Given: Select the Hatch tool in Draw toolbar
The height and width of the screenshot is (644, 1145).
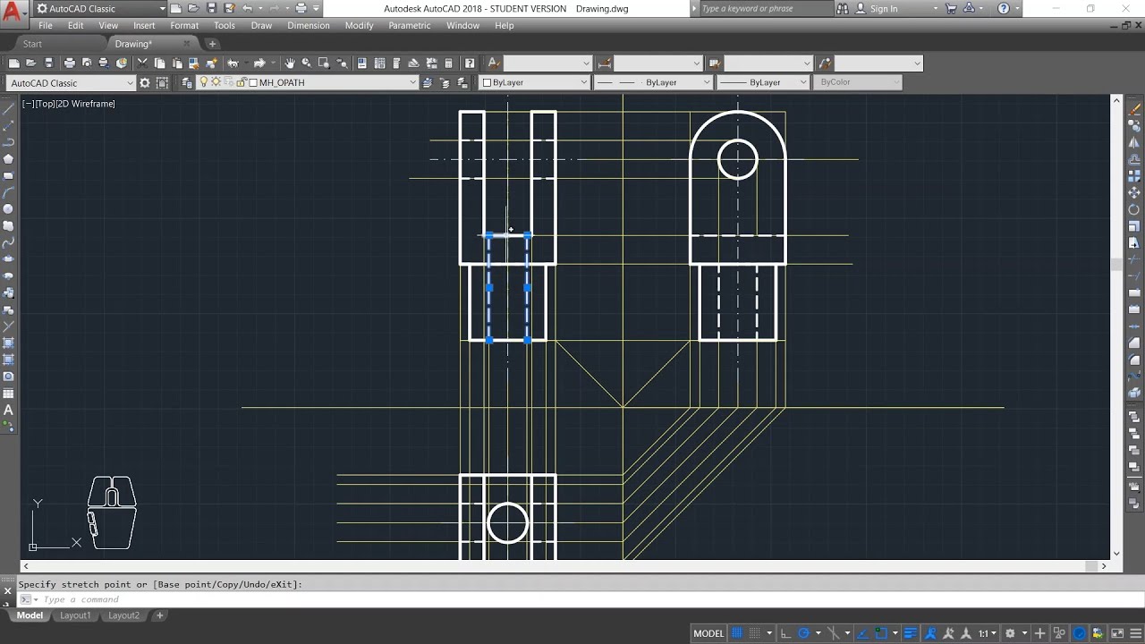Looking at the screenshot, I should [x=9, y=343].
